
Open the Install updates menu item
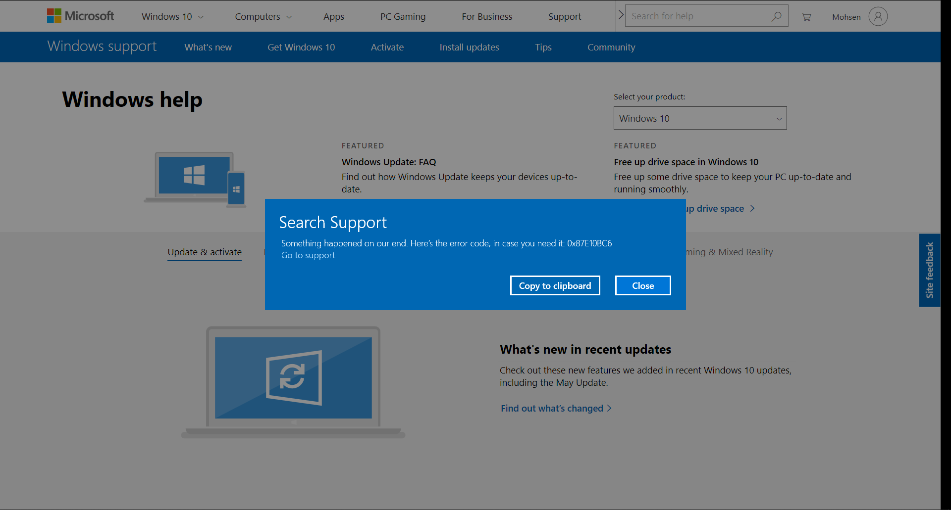pyautogui.click(x=469, y=47)
